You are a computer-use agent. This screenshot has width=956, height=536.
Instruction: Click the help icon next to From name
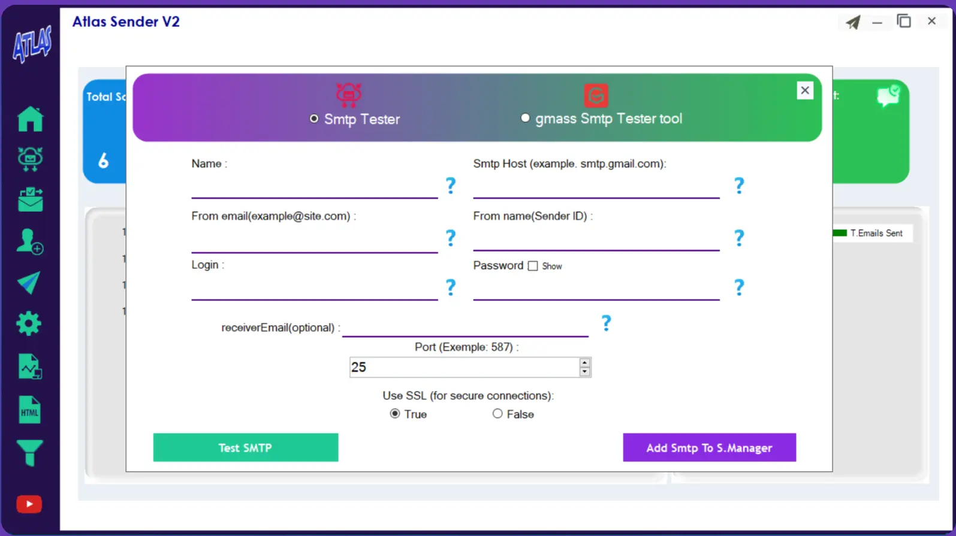click(739, 238)
